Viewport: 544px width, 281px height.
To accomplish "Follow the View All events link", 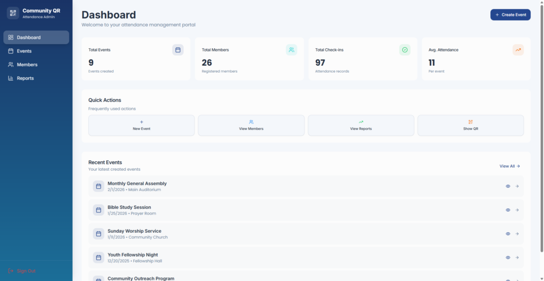I will click(509, 166).
